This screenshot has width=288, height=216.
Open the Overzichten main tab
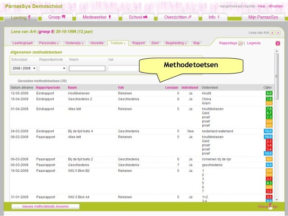point(178,17)
